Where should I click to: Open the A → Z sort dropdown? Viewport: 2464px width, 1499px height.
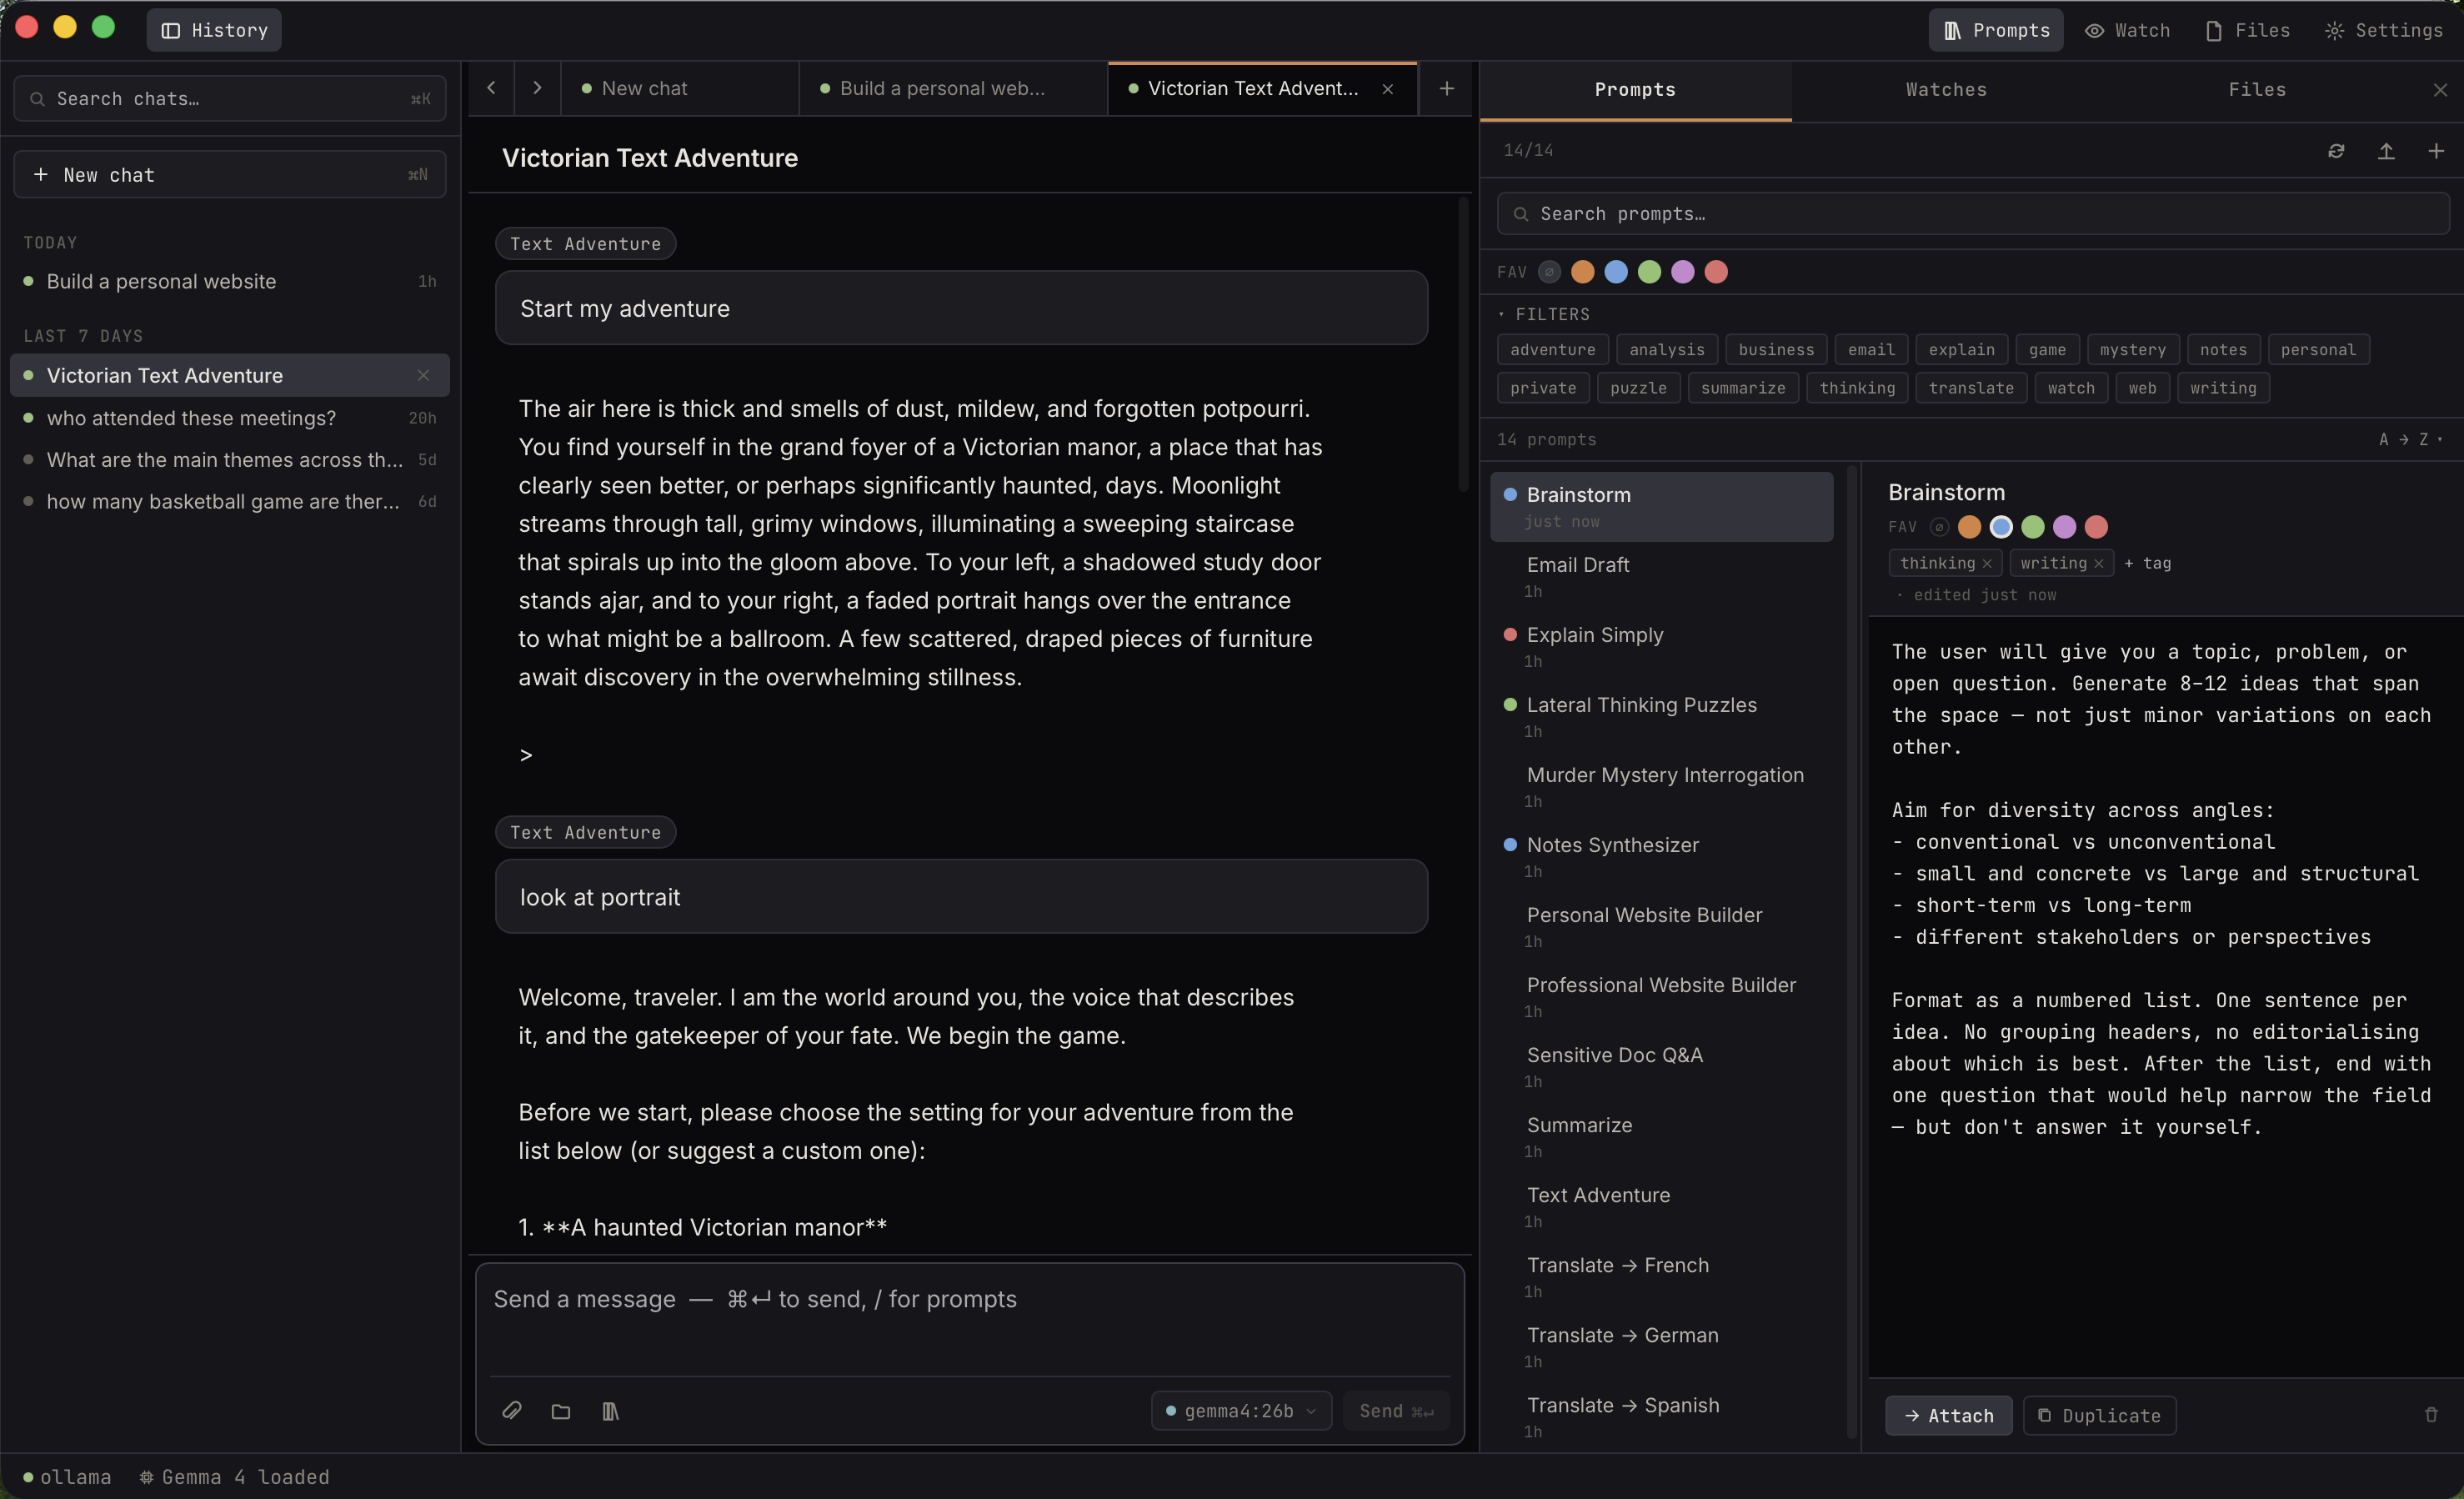click(x=2410, y=440)
